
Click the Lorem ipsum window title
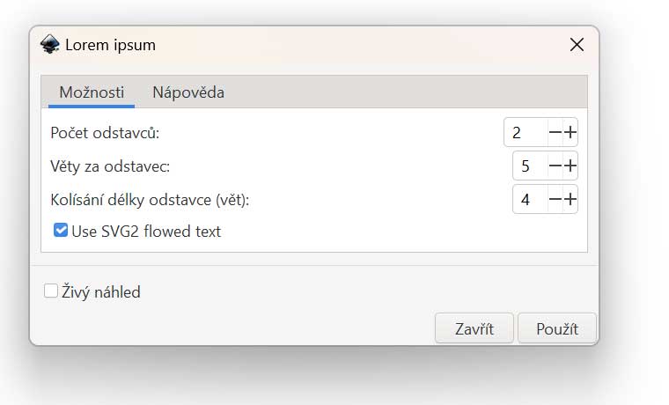pos(110,45)
